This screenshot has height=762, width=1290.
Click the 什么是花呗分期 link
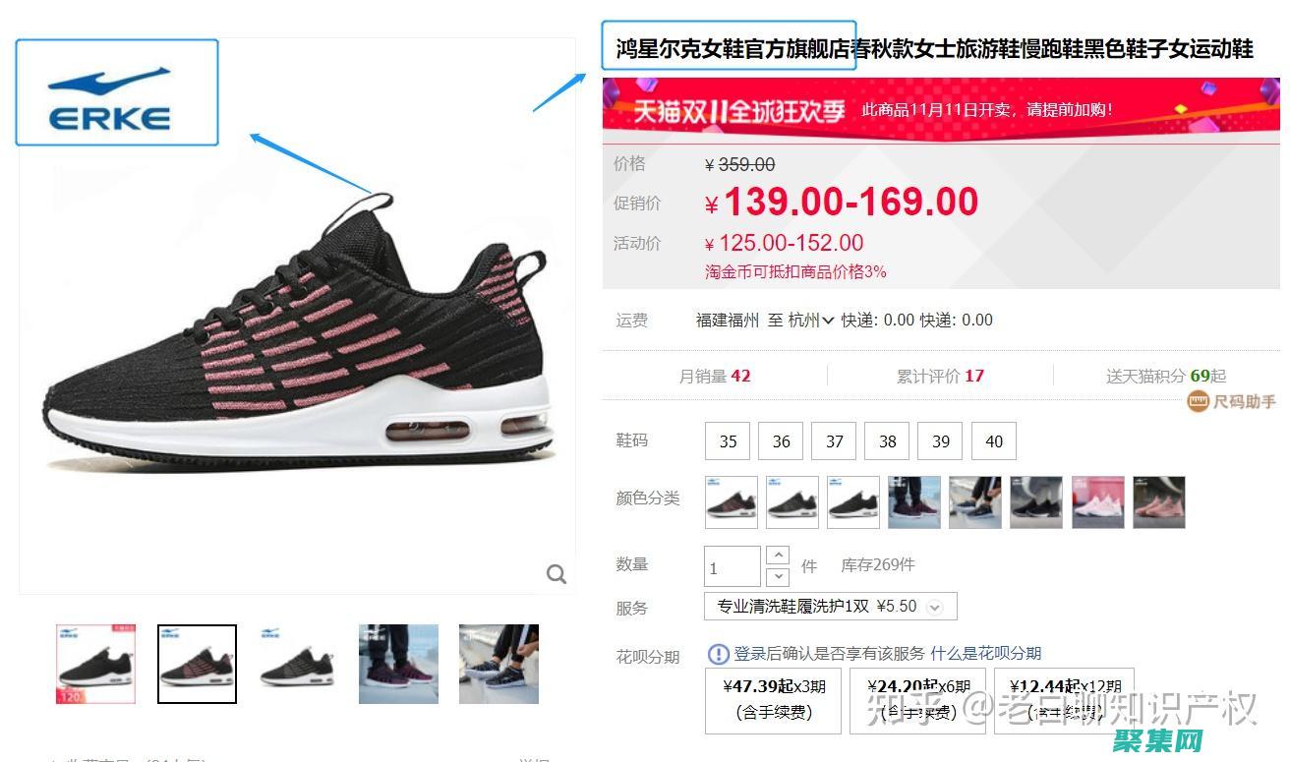(x=985, y=654)
